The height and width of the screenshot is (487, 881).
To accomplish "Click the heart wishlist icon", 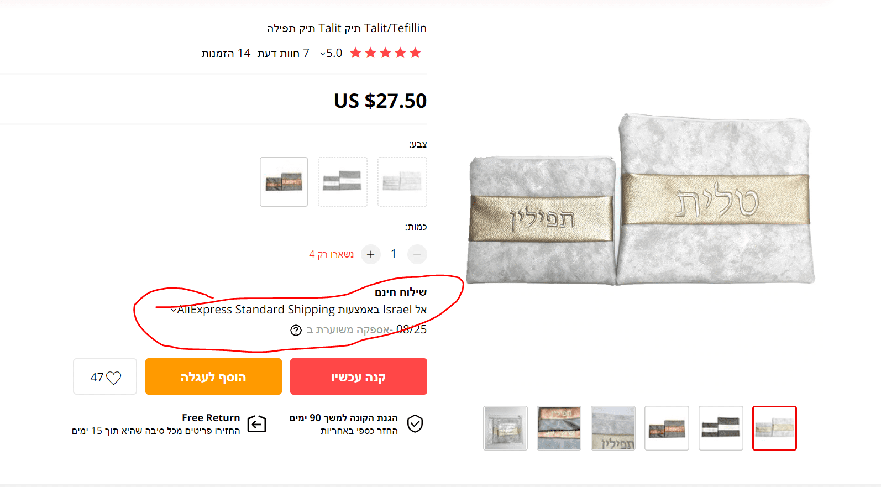I will coord(113,378).
